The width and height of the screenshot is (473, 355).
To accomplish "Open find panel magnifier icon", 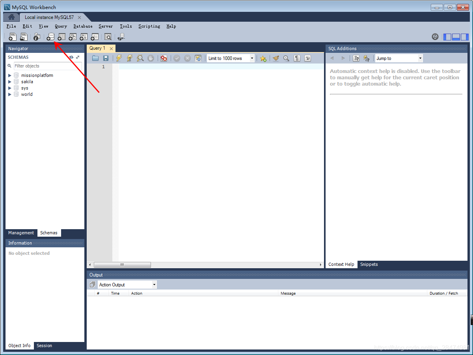I will (x=286, y=58).
